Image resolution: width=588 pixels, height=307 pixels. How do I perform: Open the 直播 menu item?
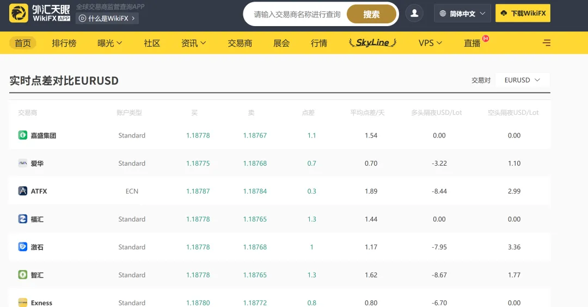[x=472, y=43]
